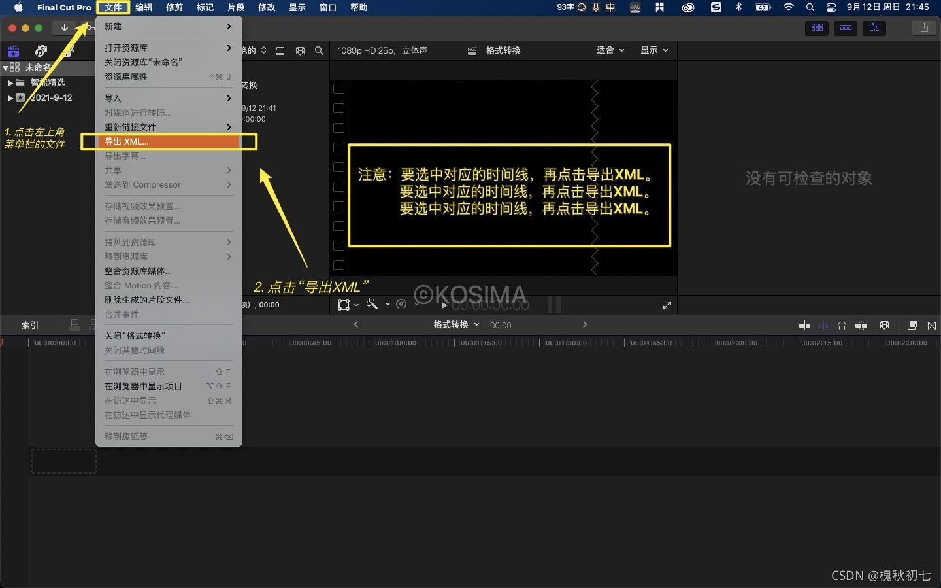Toggle skimming in the timeline
This screenshot has height=588, width=941.
pyautogui.click(x=804, y=325)
